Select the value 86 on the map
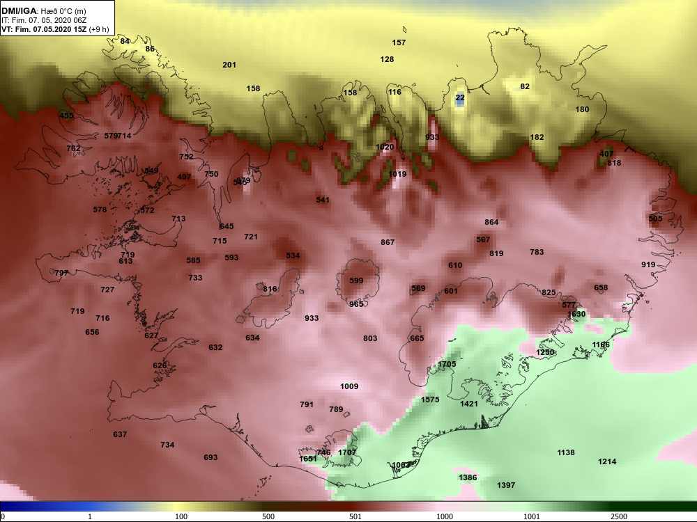Screen dimensions: 697x522 point(150,49)
